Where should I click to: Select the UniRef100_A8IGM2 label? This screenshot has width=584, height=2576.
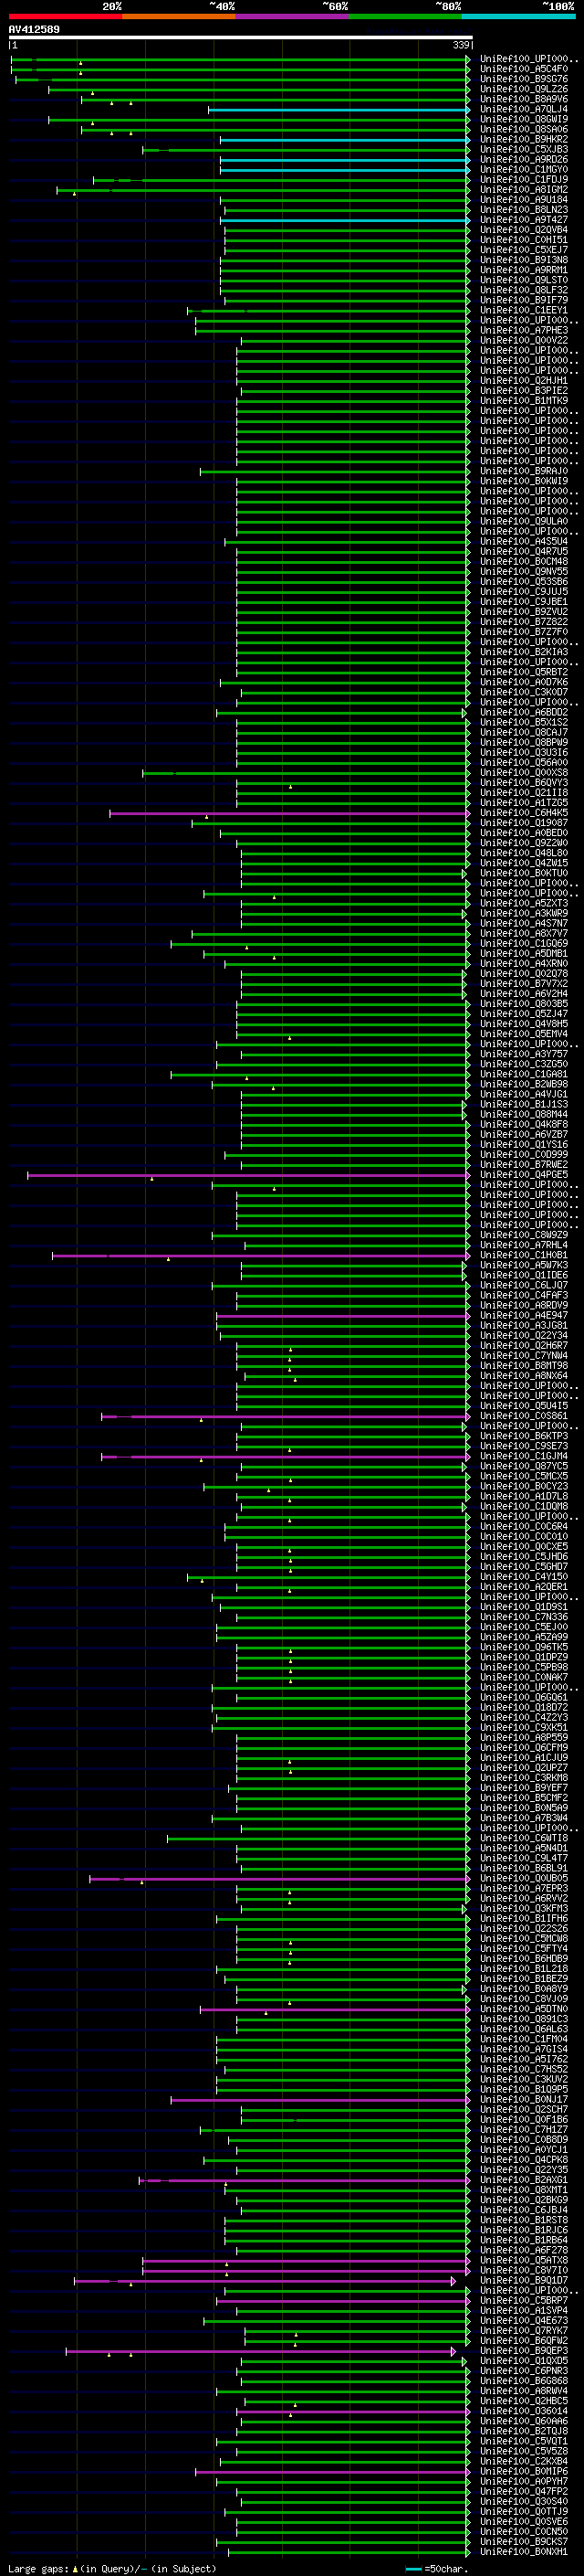[x=523, y=190]
